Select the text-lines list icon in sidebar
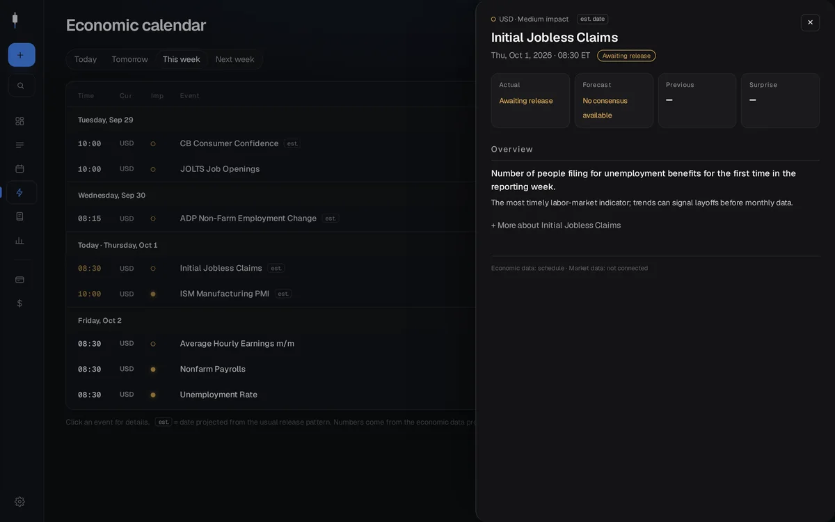 pos(19,145)
